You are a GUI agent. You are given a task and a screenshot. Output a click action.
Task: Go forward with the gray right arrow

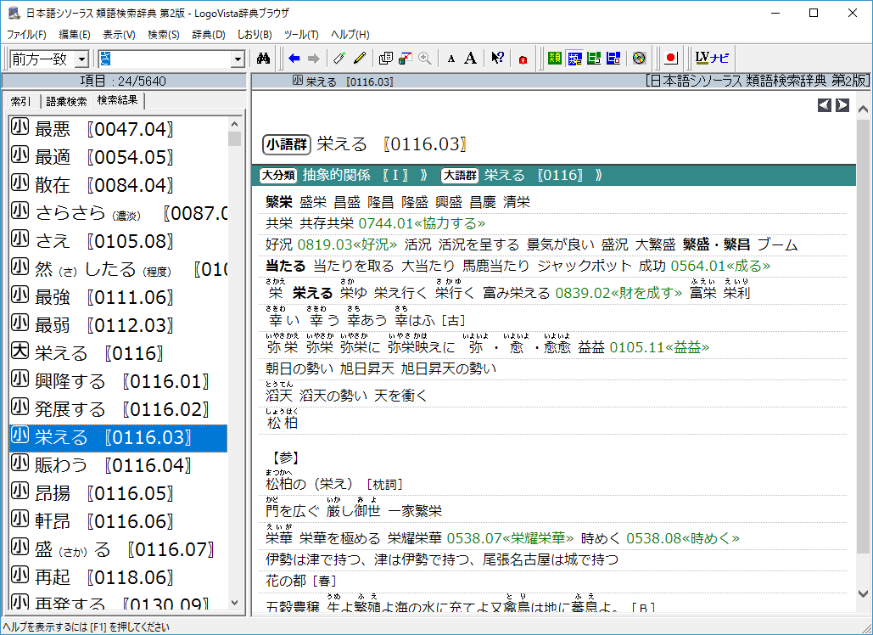click(314, 59)
